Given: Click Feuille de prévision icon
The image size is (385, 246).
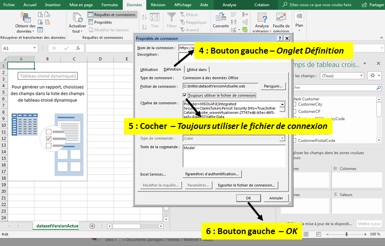Looking at the screenshot, I should click(x=281, y=23).
